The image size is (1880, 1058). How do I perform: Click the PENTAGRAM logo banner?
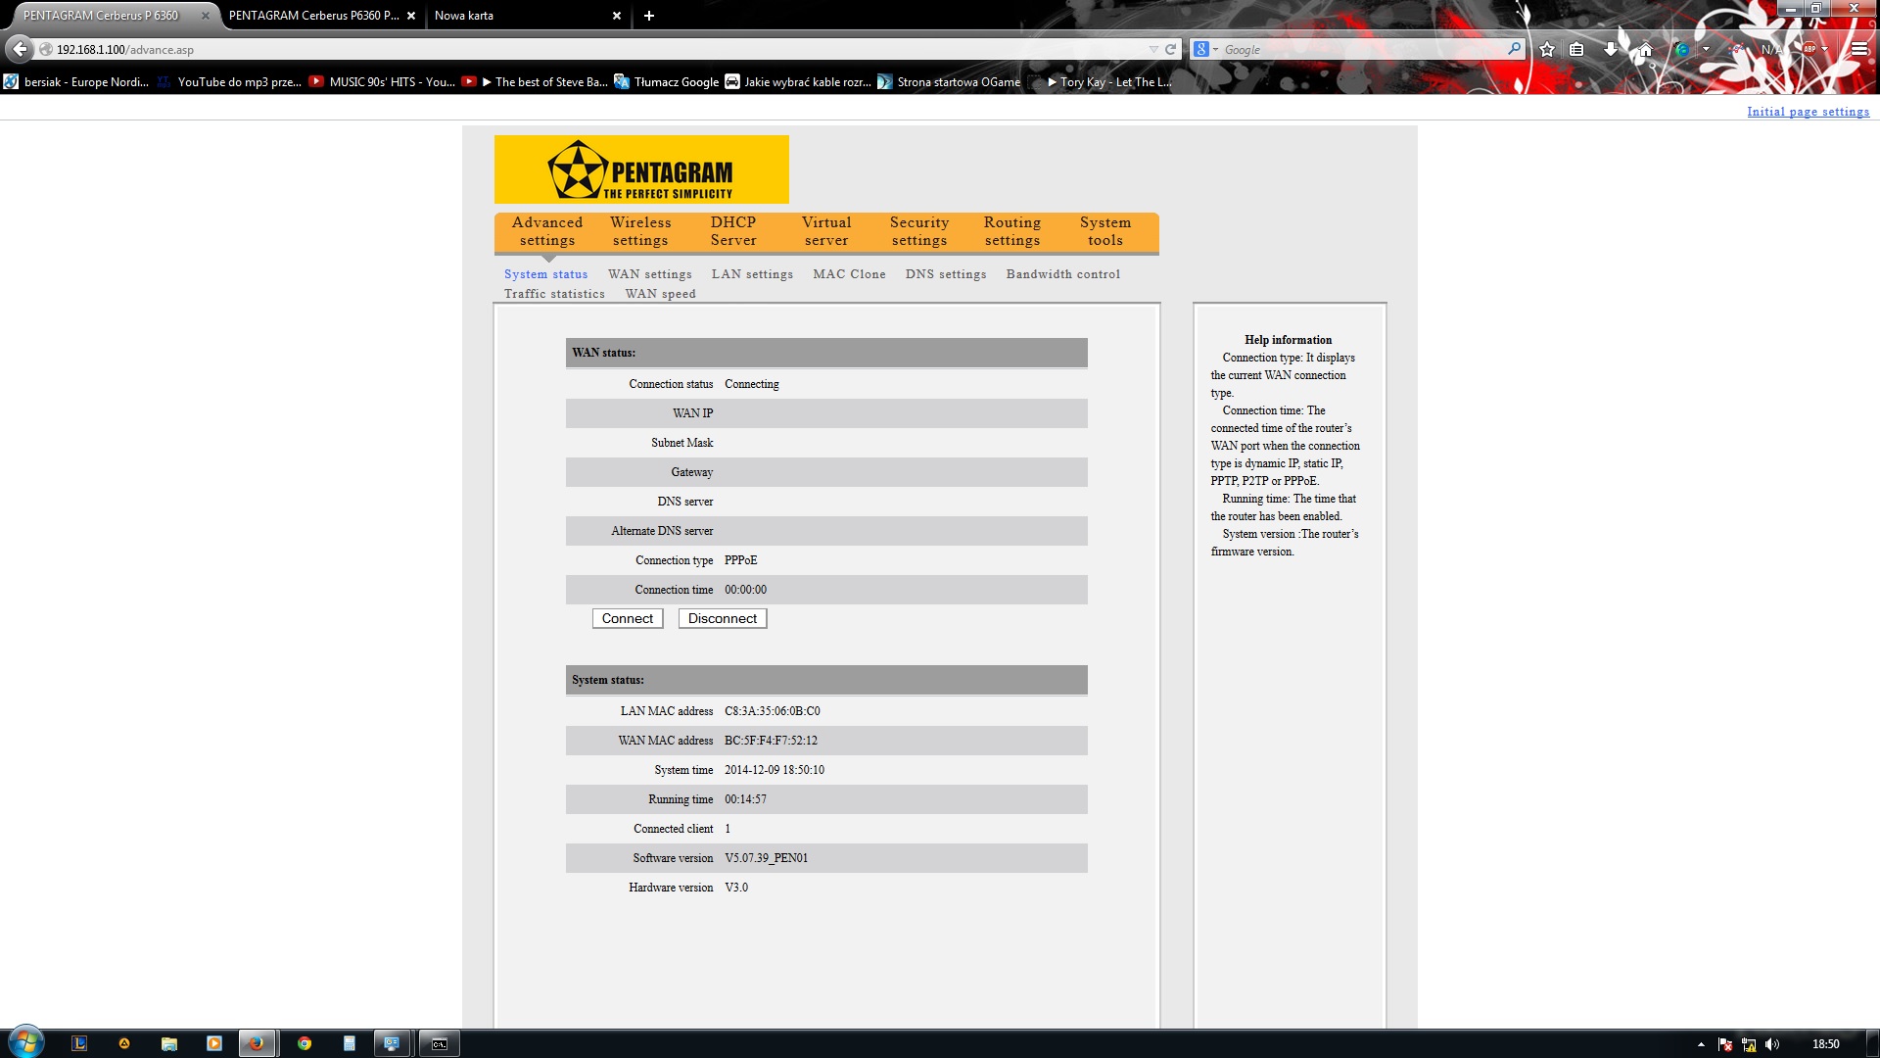[641, 169]
